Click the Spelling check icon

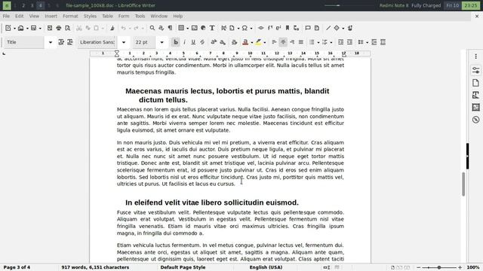[x=161, y=28]
